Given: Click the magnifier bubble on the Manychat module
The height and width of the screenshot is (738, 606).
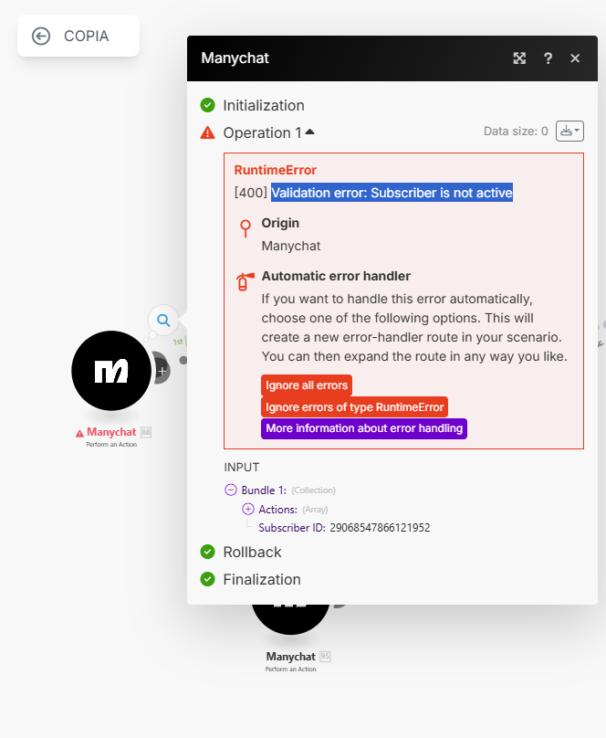Looking at the screenshot, I should click(163, 321).
